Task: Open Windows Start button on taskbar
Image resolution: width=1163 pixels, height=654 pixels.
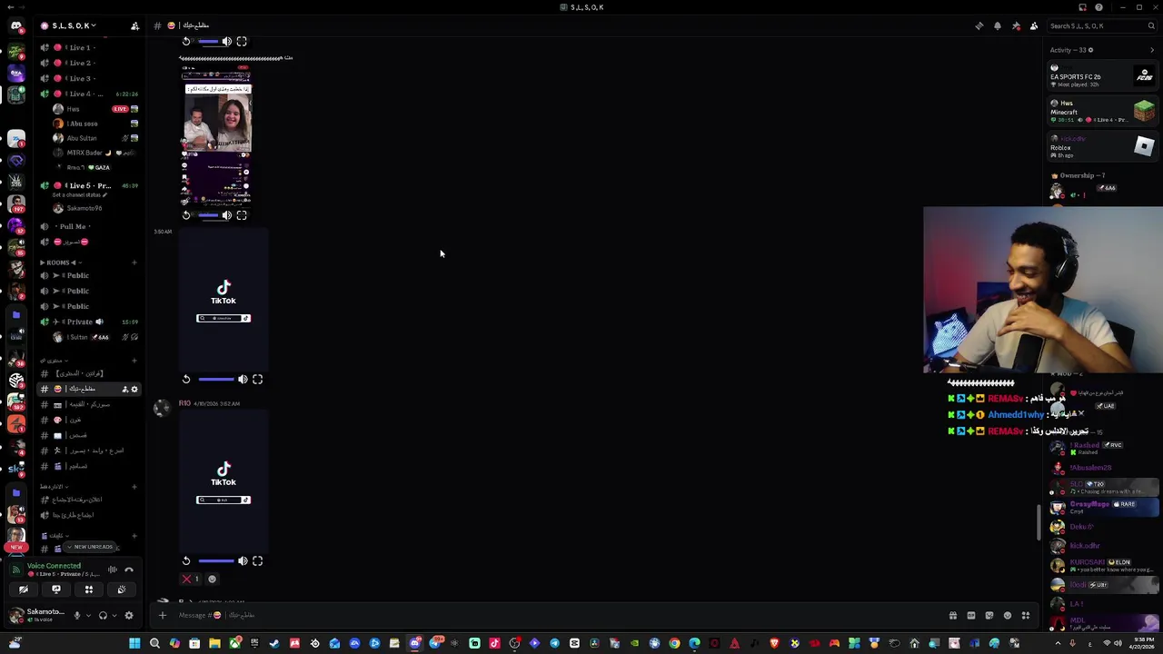Action: click(134, 643)
